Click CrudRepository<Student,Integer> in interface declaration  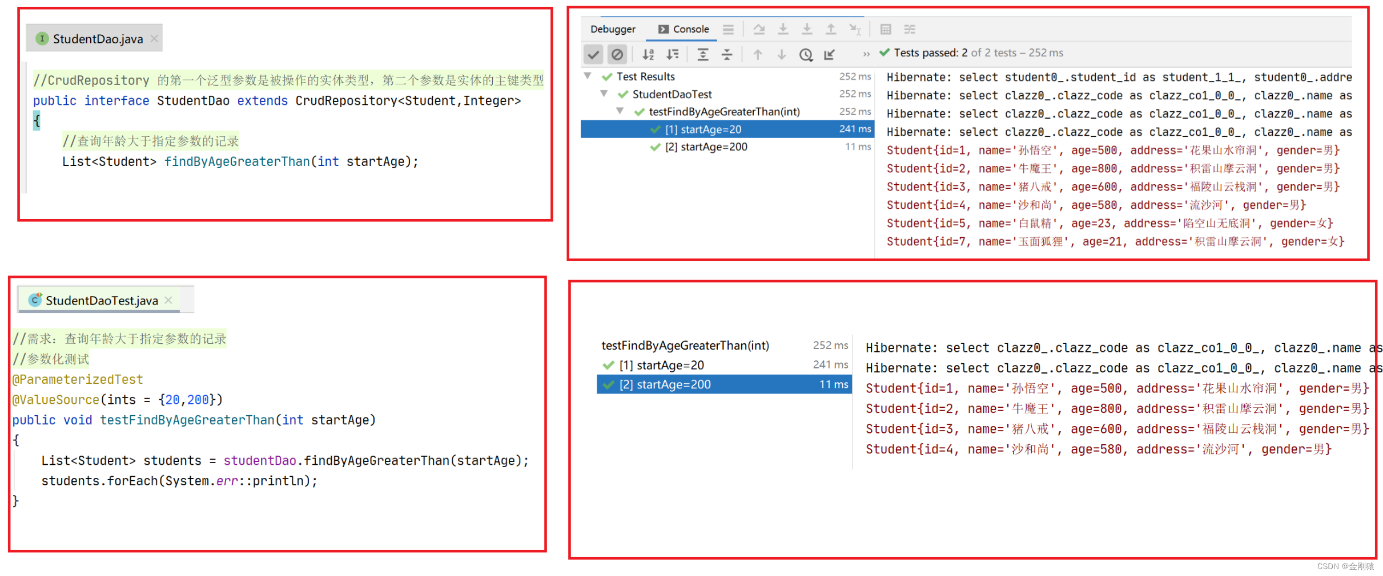coord(408,101)
